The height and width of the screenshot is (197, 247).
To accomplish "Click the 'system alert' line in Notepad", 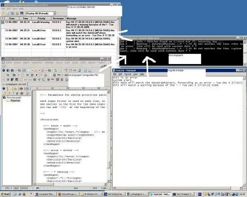I will point(122,80).
